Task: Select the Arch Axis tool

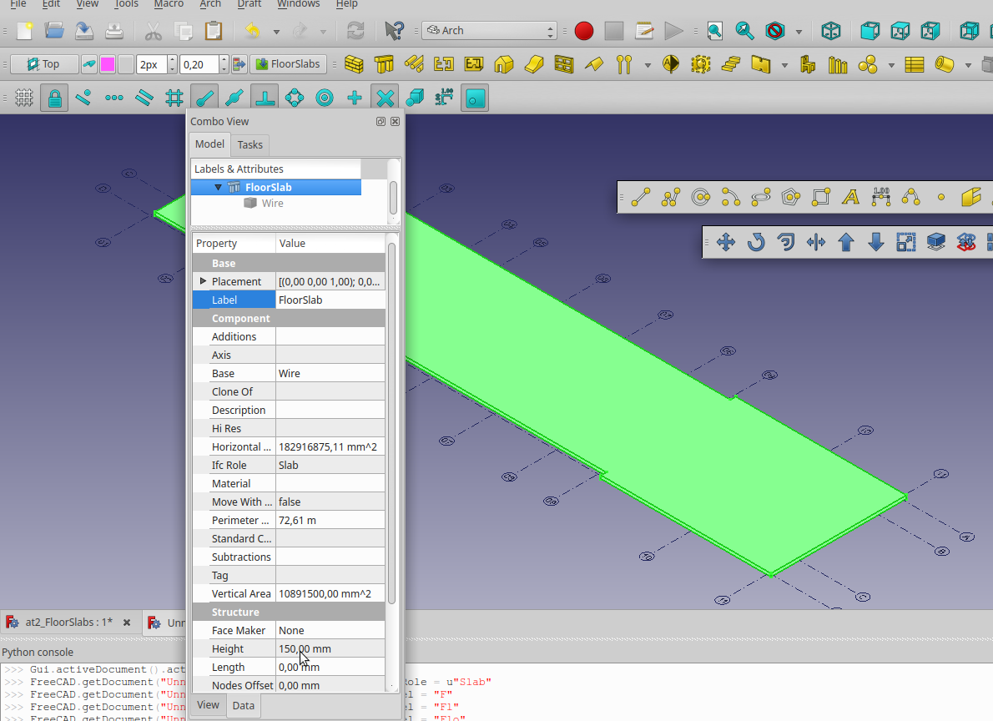Action: tap(624, 64)
